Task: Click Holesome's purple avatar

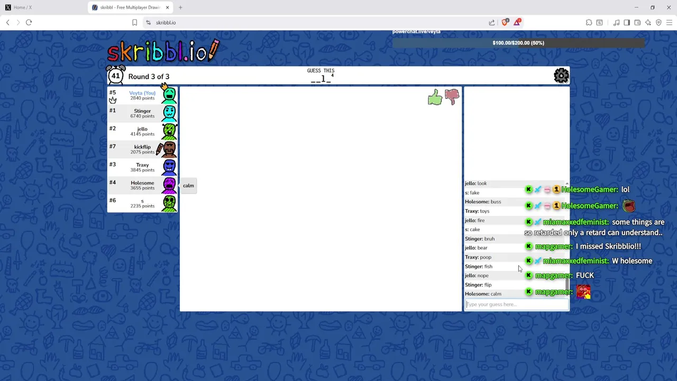Action: (169, 185)
